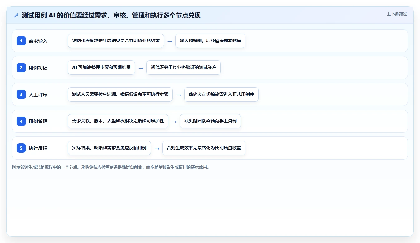Select box AI 可加速整理步骤和预期结果
The image size is (420, 243).
tap(101, 68)
